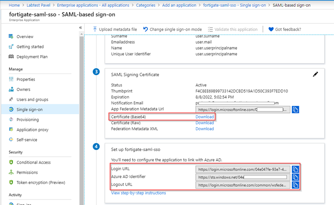Go to Users and groups

pos(32,99)
